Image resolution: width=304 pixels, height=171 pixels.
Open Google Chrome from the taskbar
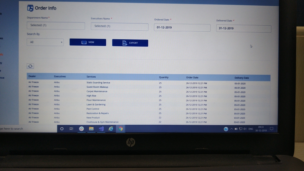tap(121, 129)
